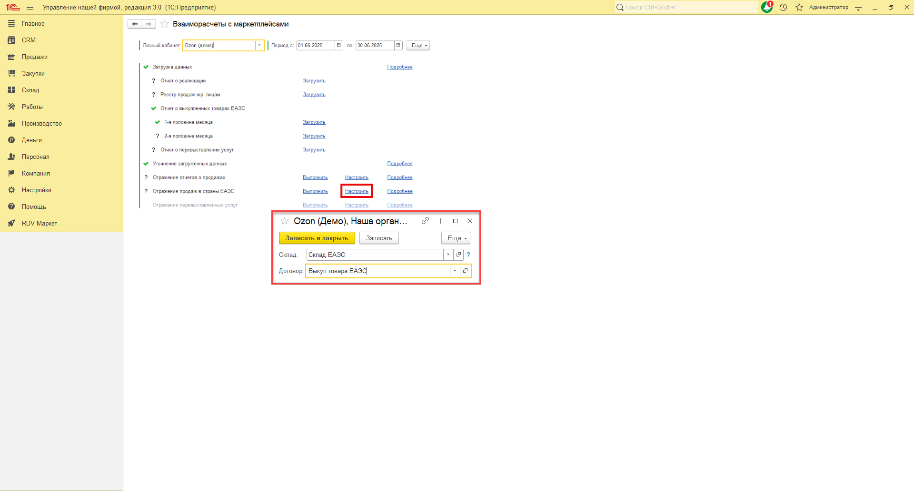Open favorites star in title bar

coord(799,7)
